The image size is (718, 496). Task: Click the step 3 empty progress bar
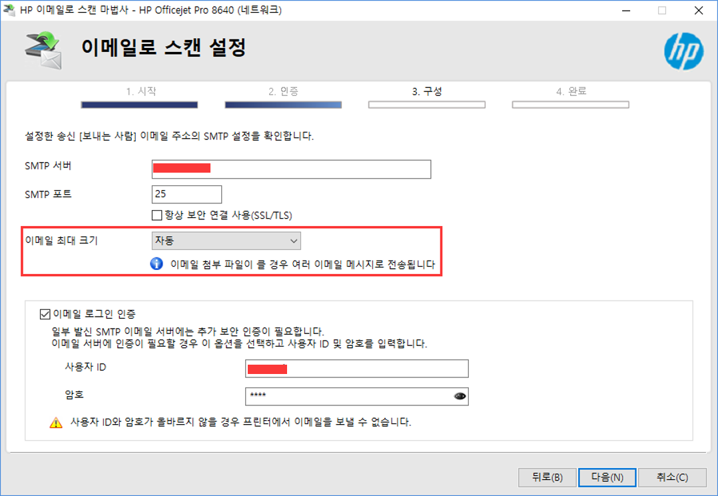tap(427, 105)
